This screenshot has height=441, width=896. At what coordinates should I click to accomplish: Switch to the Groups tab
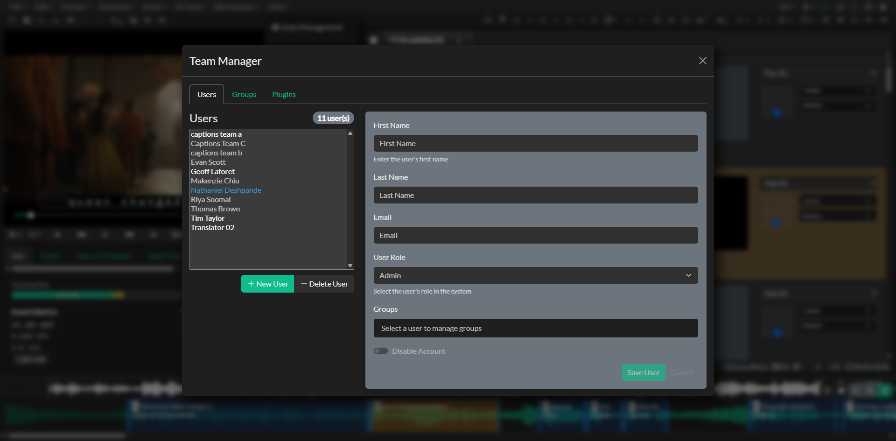click(244, 94)
